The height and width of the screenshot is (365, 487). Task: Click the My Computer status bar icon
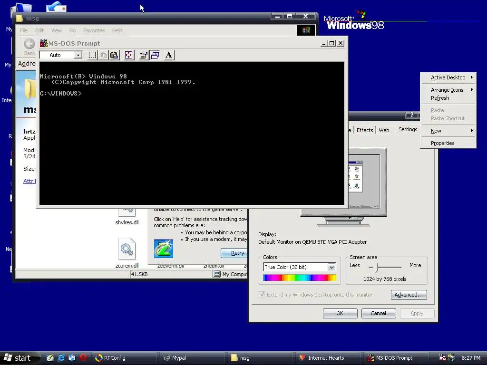pos(217,274)
